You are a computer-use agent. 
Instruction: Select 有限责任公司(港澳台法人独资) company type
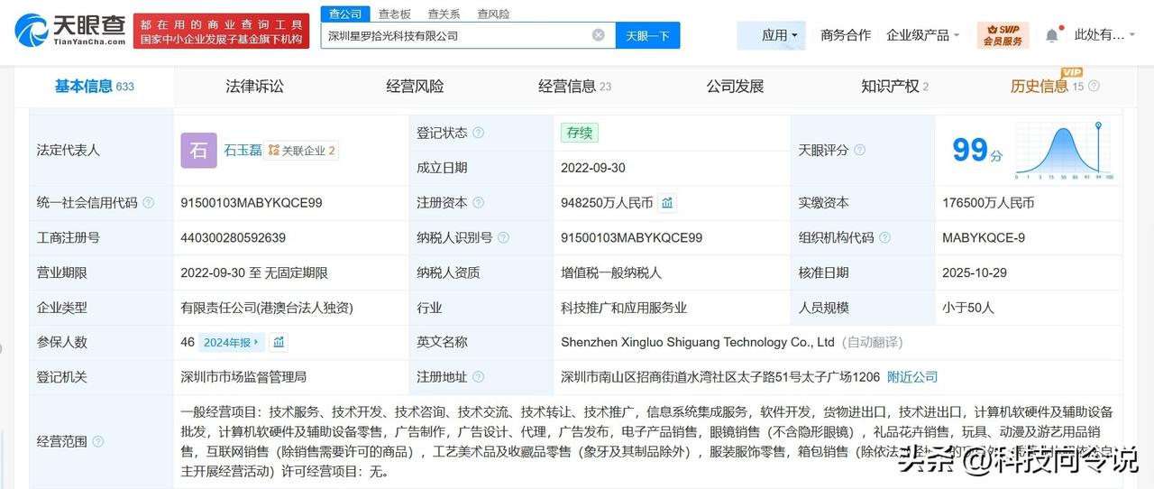[x=267, y=308]
